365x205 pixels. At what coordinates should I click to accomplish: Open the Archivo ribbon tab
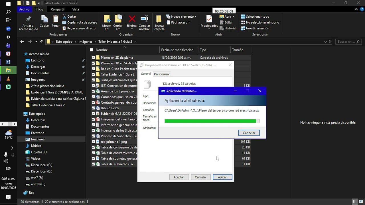point(24,9)
